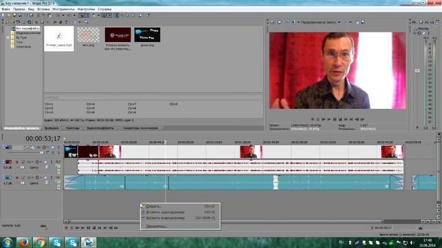
Task: Click the Import Media icon in media toolbar
Action: pyautogui.click(x=7, y=22)
